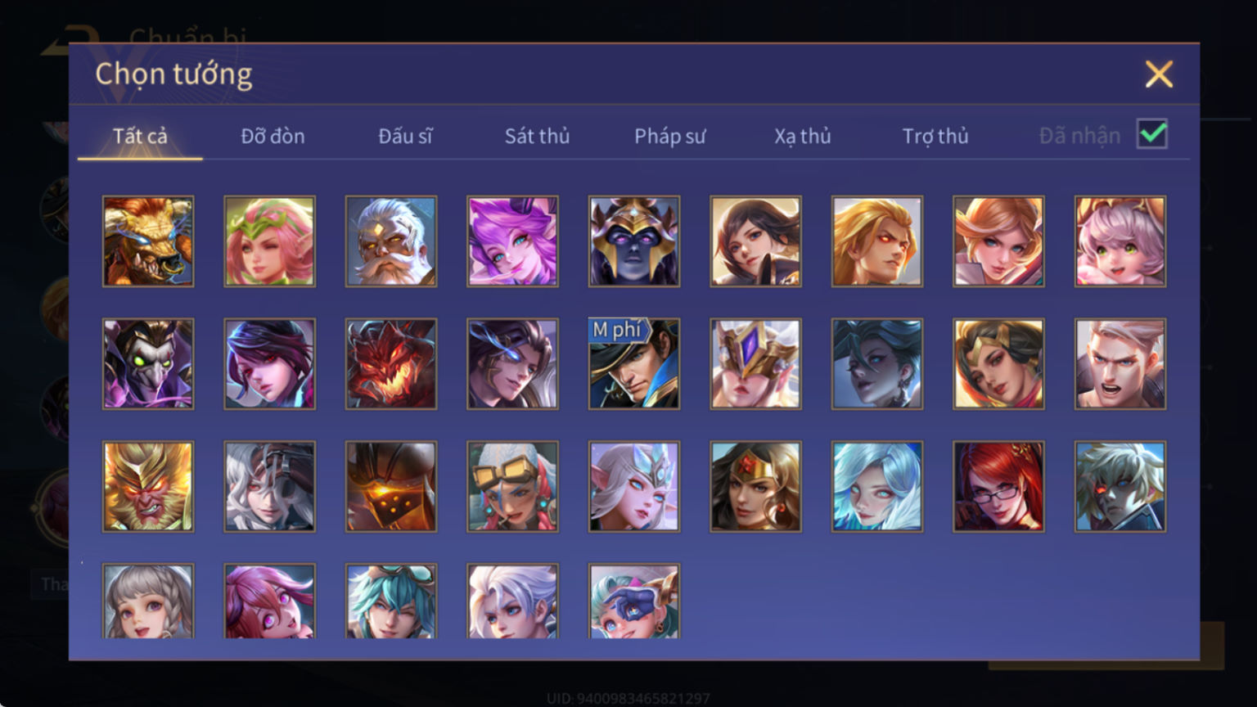
Task: Select the Wonder Woman tiara hero portrait
Action: 755,487
